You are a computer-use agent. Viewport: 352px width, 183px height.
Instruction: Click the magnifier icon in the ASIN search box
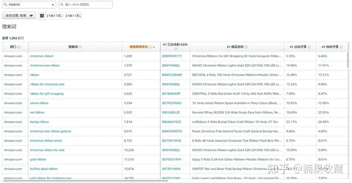coord(62,4)
